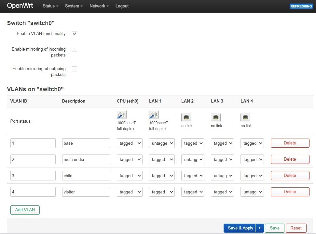Focus the VLAN ID field containing 3
The height and width of the screenshot is (234, 316).
click(x=33, y=176)
